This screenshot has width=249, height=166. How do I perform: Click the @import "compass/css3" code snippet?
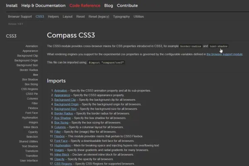coord(106,63)
